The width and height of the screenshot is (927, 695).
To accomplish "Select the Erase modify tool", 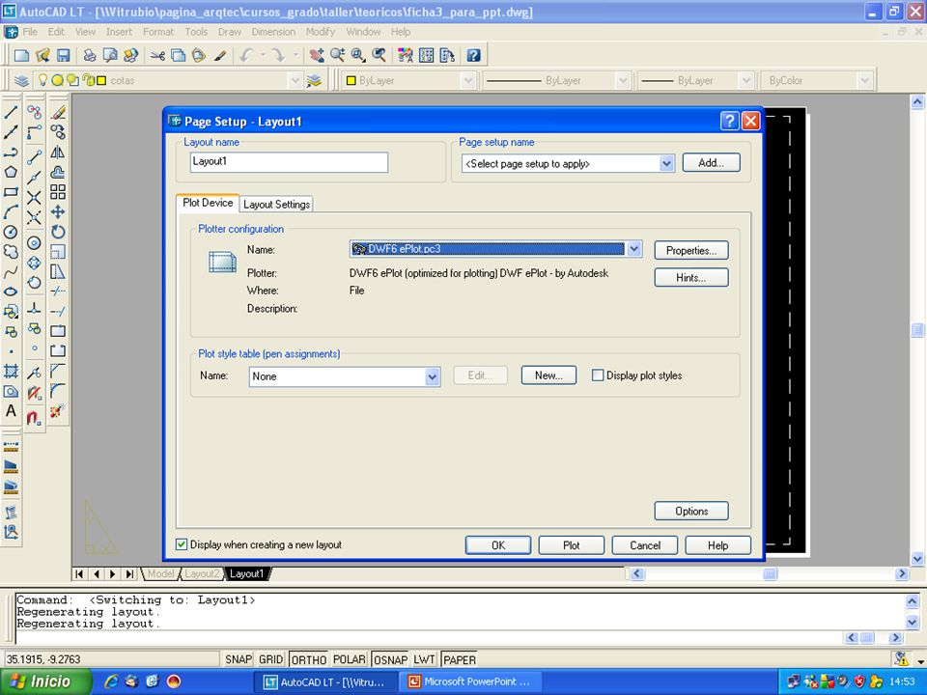I will click(x=58, y=112).
